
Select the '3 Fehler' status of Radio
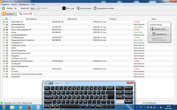coord(137,69)
